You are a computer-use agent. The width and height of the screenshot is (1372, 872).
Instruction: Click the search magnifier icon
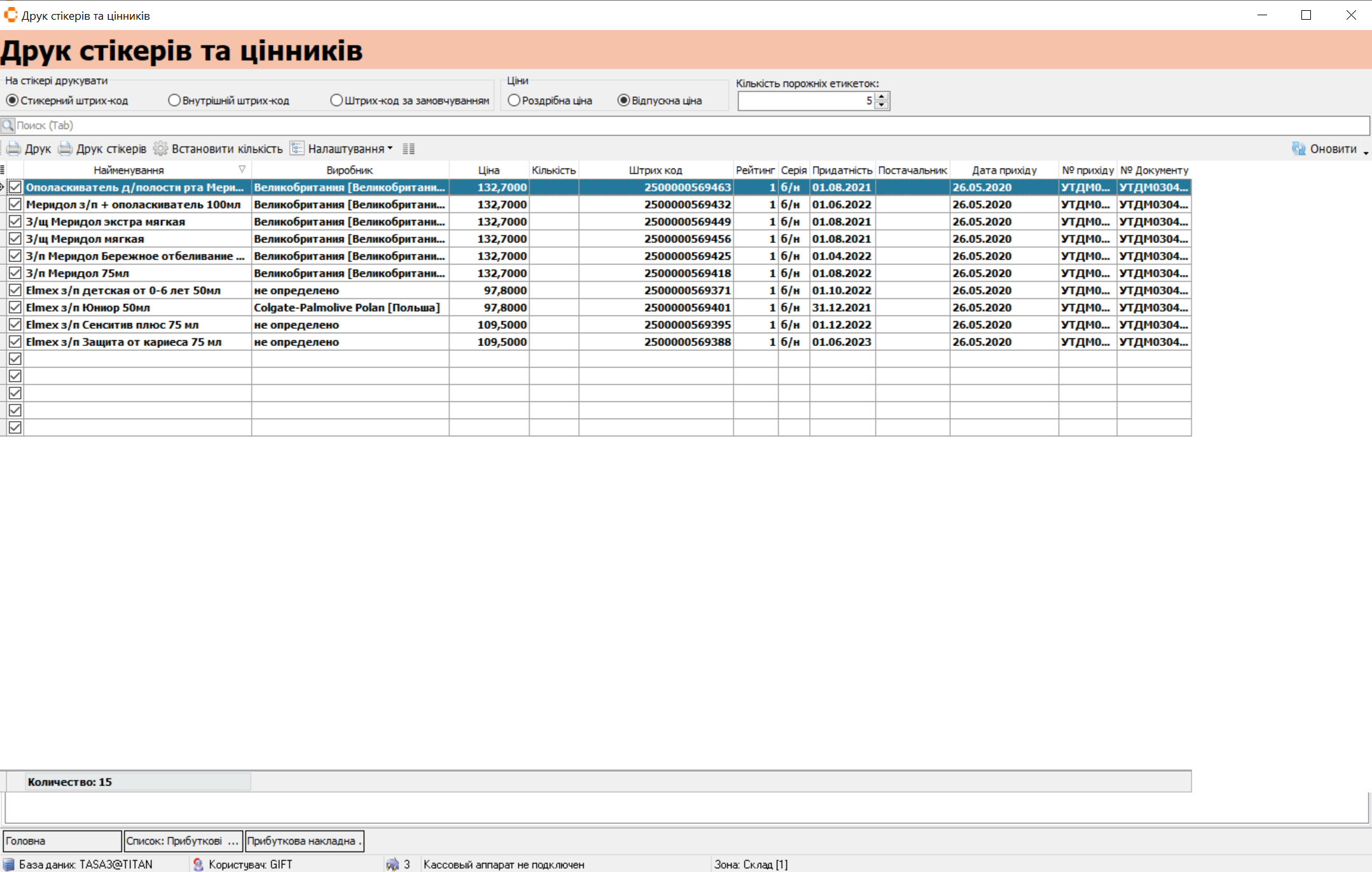[x=8, y=125]
